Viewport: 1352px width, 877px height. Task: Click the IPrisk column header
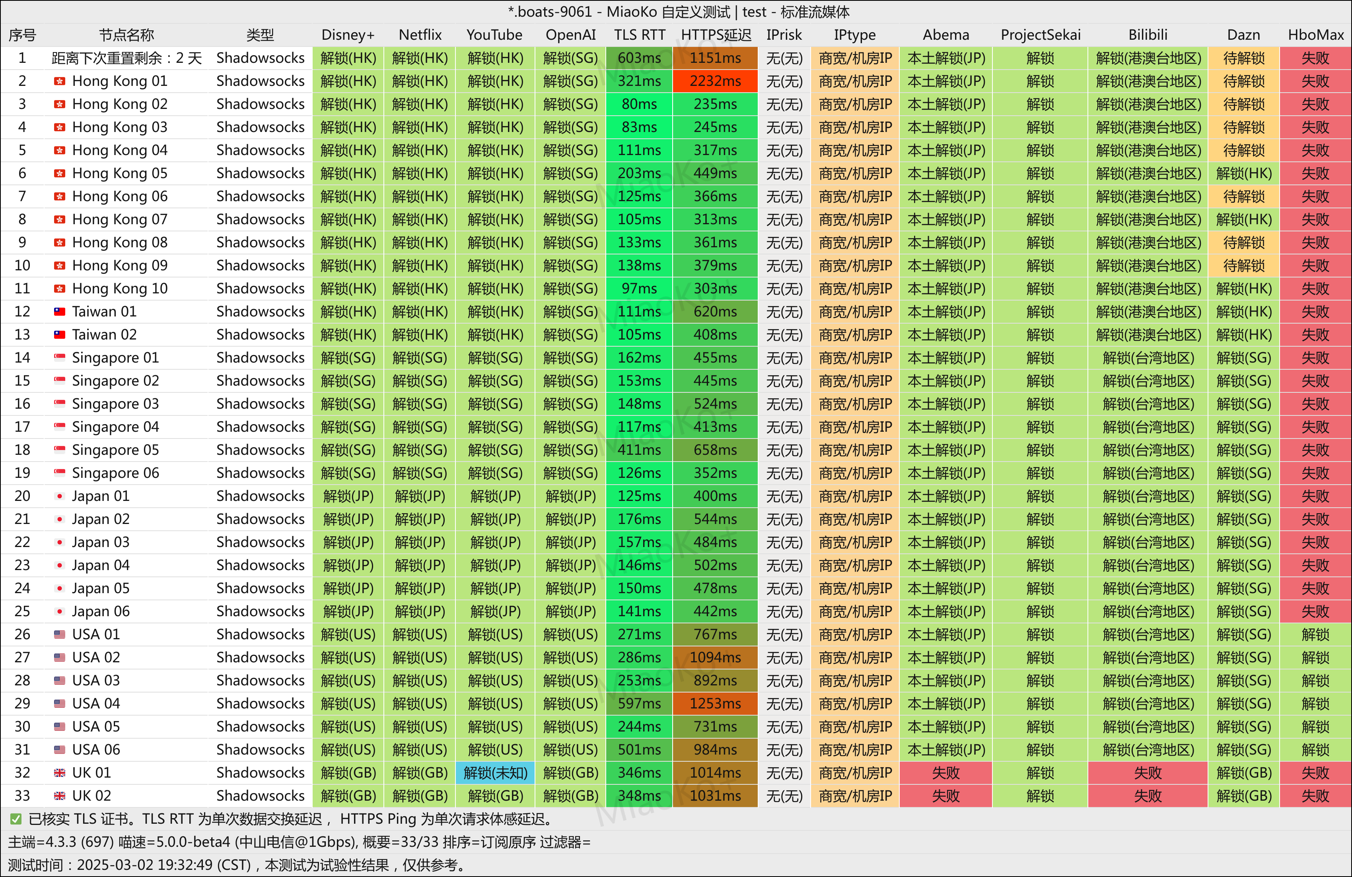click(784, 35)
